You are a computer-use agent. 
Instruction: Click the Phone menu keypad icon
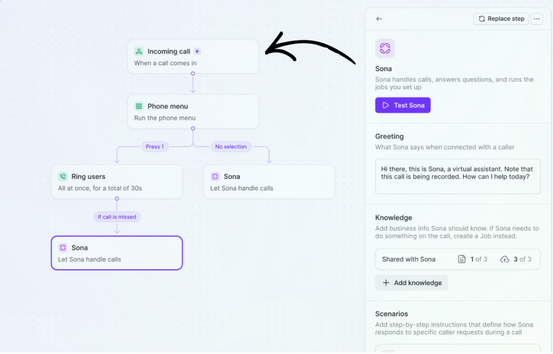point(139,106)
